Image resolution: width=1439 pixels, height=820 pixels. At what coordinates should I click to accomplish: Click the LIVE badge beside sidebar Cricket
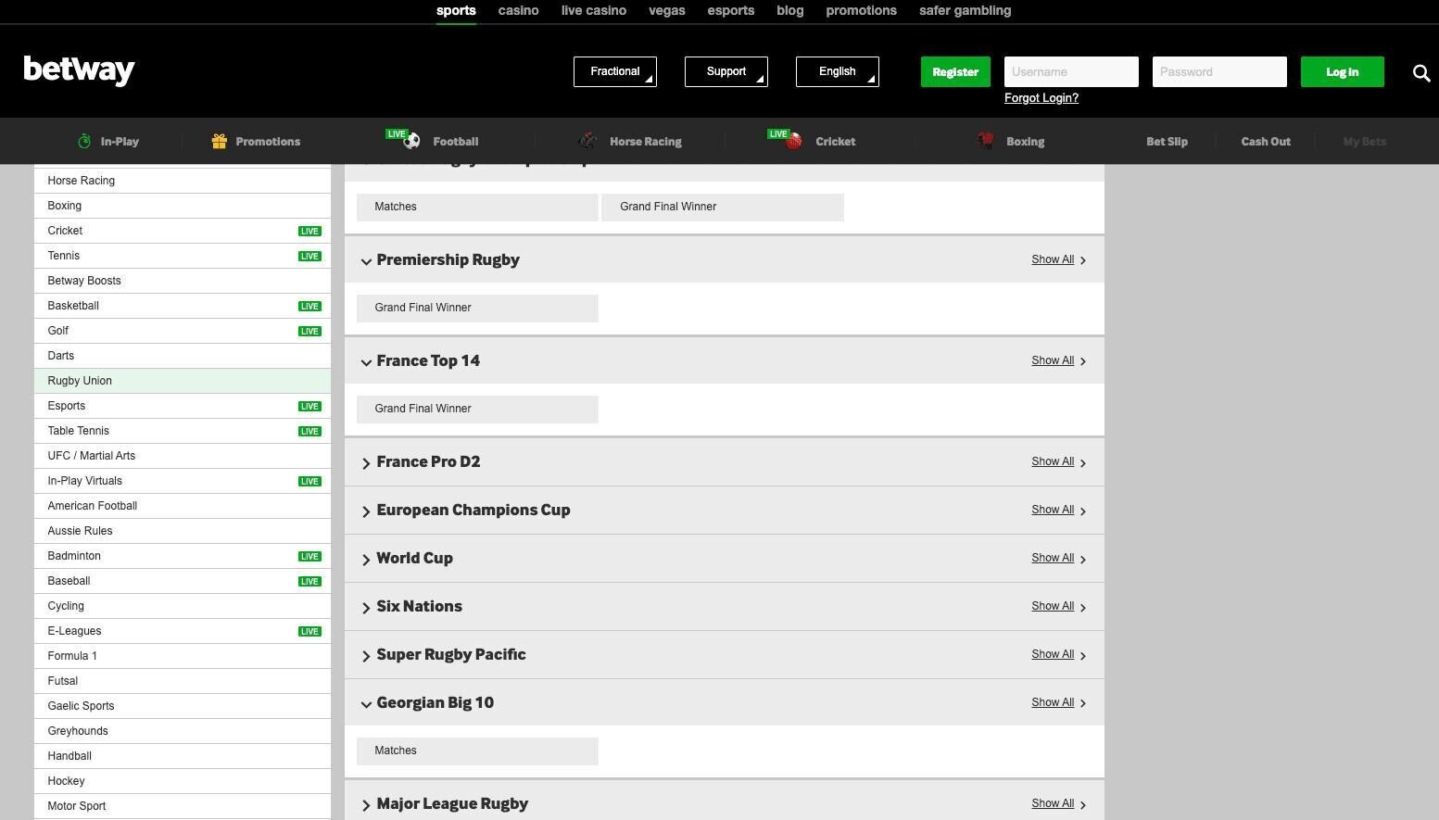[x=309, y=232]
